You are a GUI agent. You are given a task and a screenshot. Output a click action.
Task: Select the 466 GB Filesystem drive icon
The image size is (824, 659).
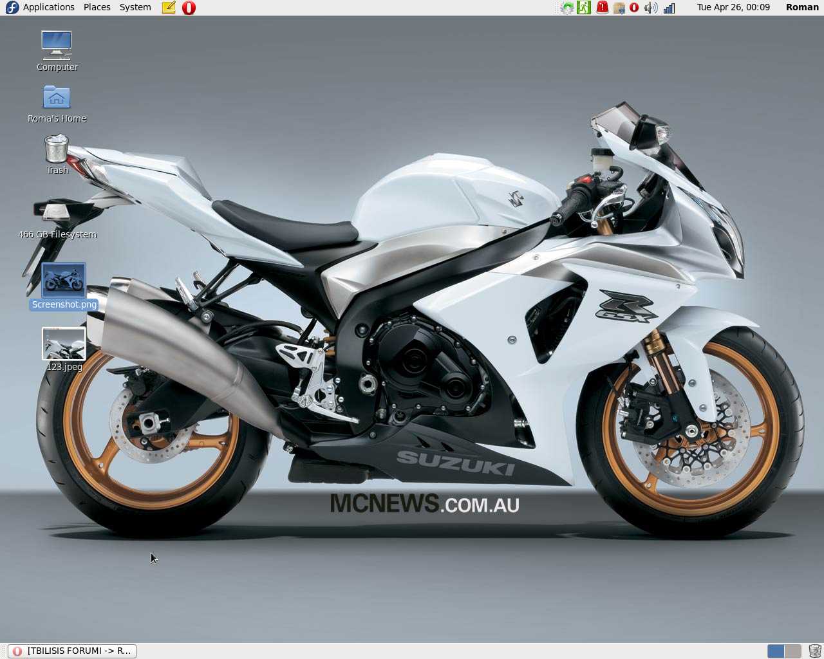coord(56,212)
